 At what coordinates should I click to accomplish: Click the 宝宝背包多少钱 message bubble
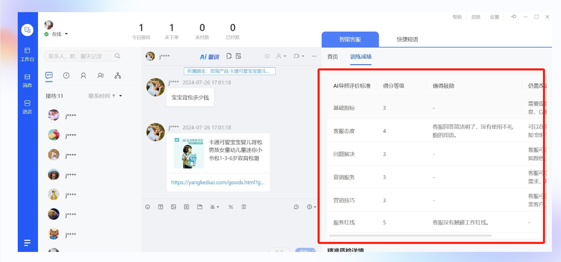tap(190, 98)
